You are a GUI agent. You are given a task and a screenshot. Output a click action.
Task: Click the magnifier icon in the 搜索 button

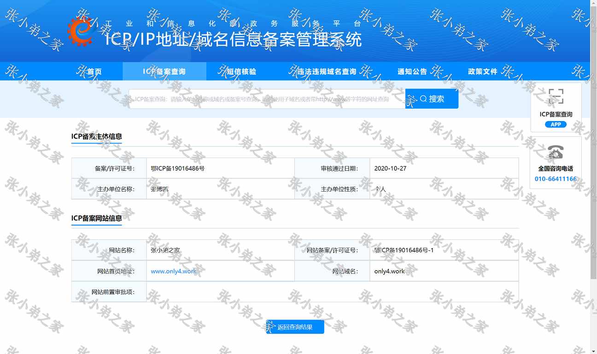(x=423, y=99)
